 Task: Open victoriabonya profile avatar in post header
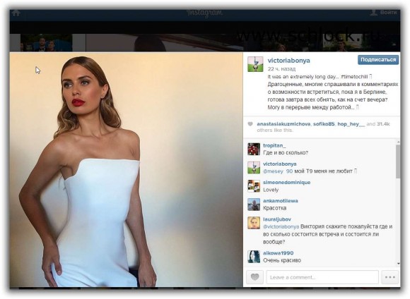[x=255, y=64]
